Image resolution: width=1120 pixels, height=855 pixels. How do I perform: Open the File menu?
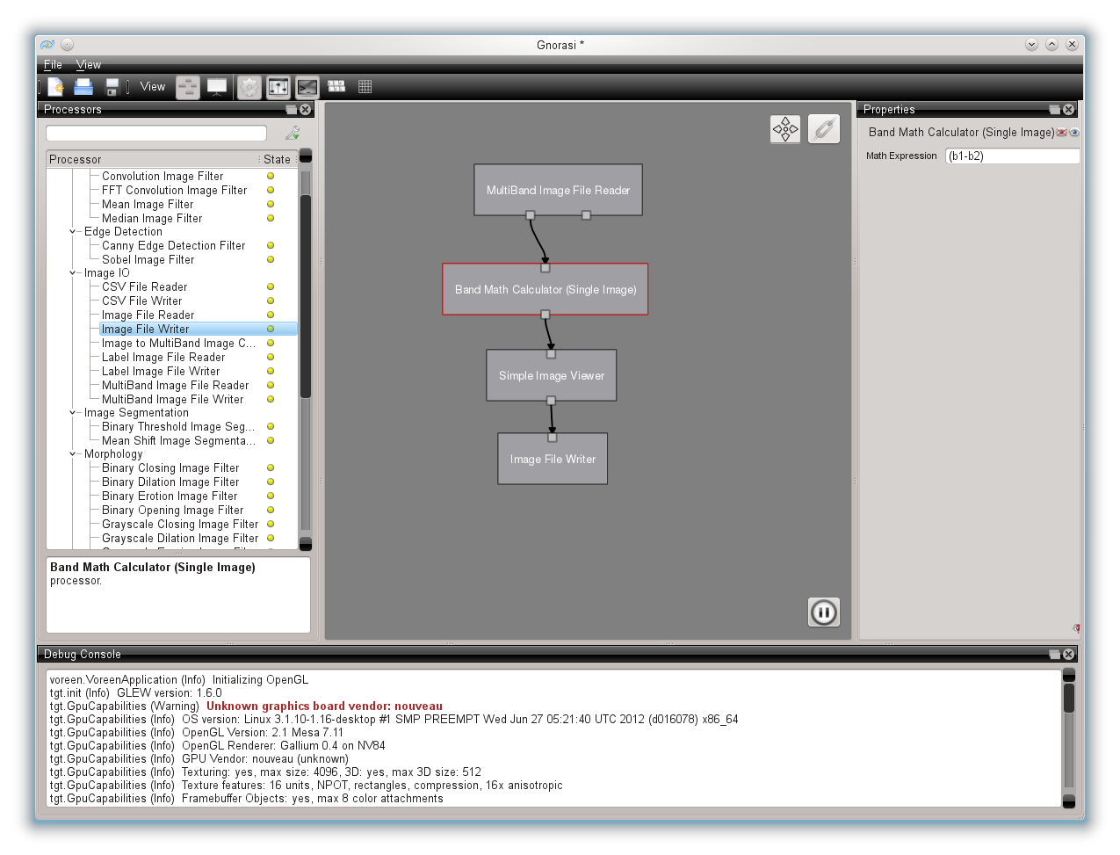pyautogui.click(x=53, y=64)
